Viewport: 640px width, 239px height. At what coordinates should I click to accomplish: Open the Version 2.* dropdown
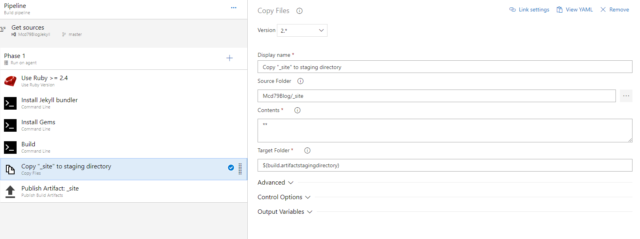[x=302, y=30]
